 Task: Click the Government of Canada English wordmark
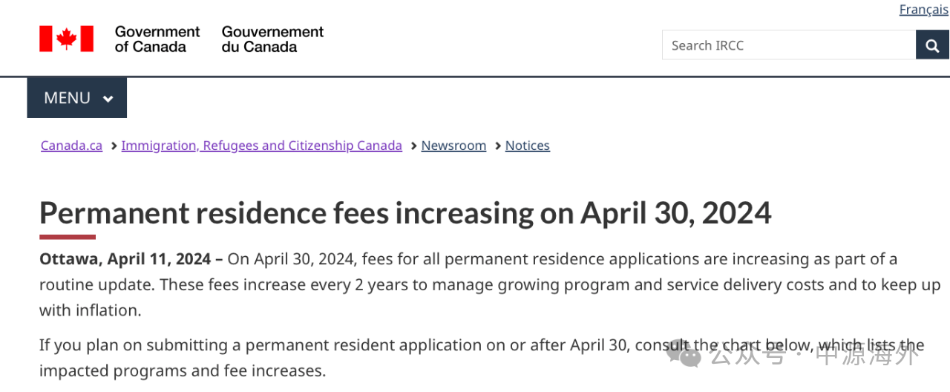tap(157, 39)
